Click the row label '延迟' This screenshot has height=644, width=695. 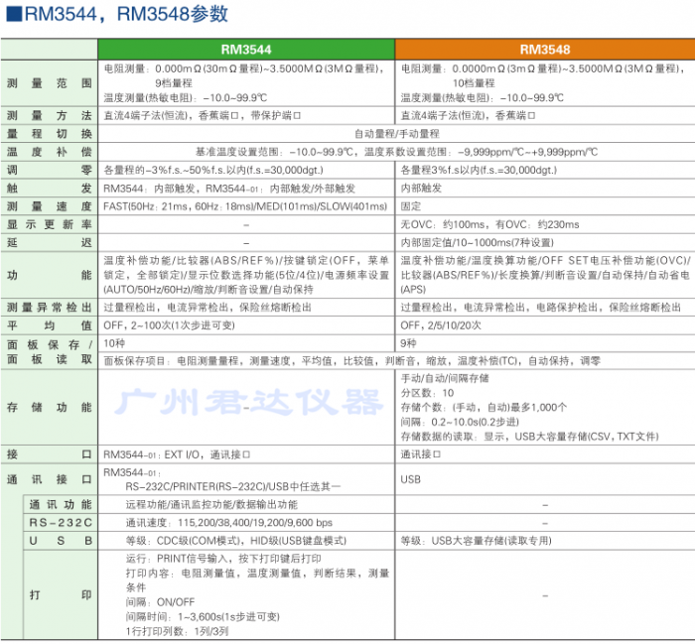[50, 243]
